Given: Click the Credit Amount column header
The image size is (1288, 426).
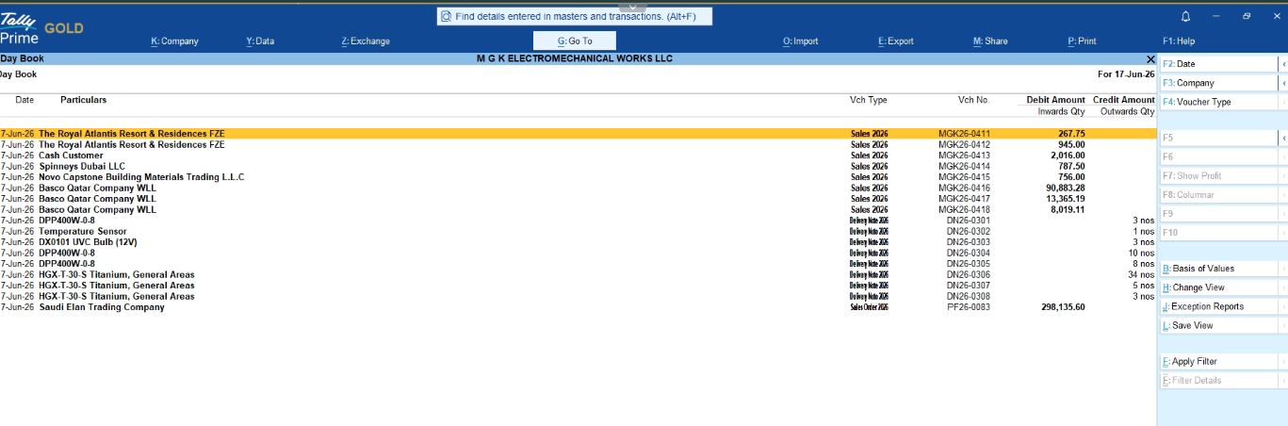Looking at the screenshot, I should 1124,100.
